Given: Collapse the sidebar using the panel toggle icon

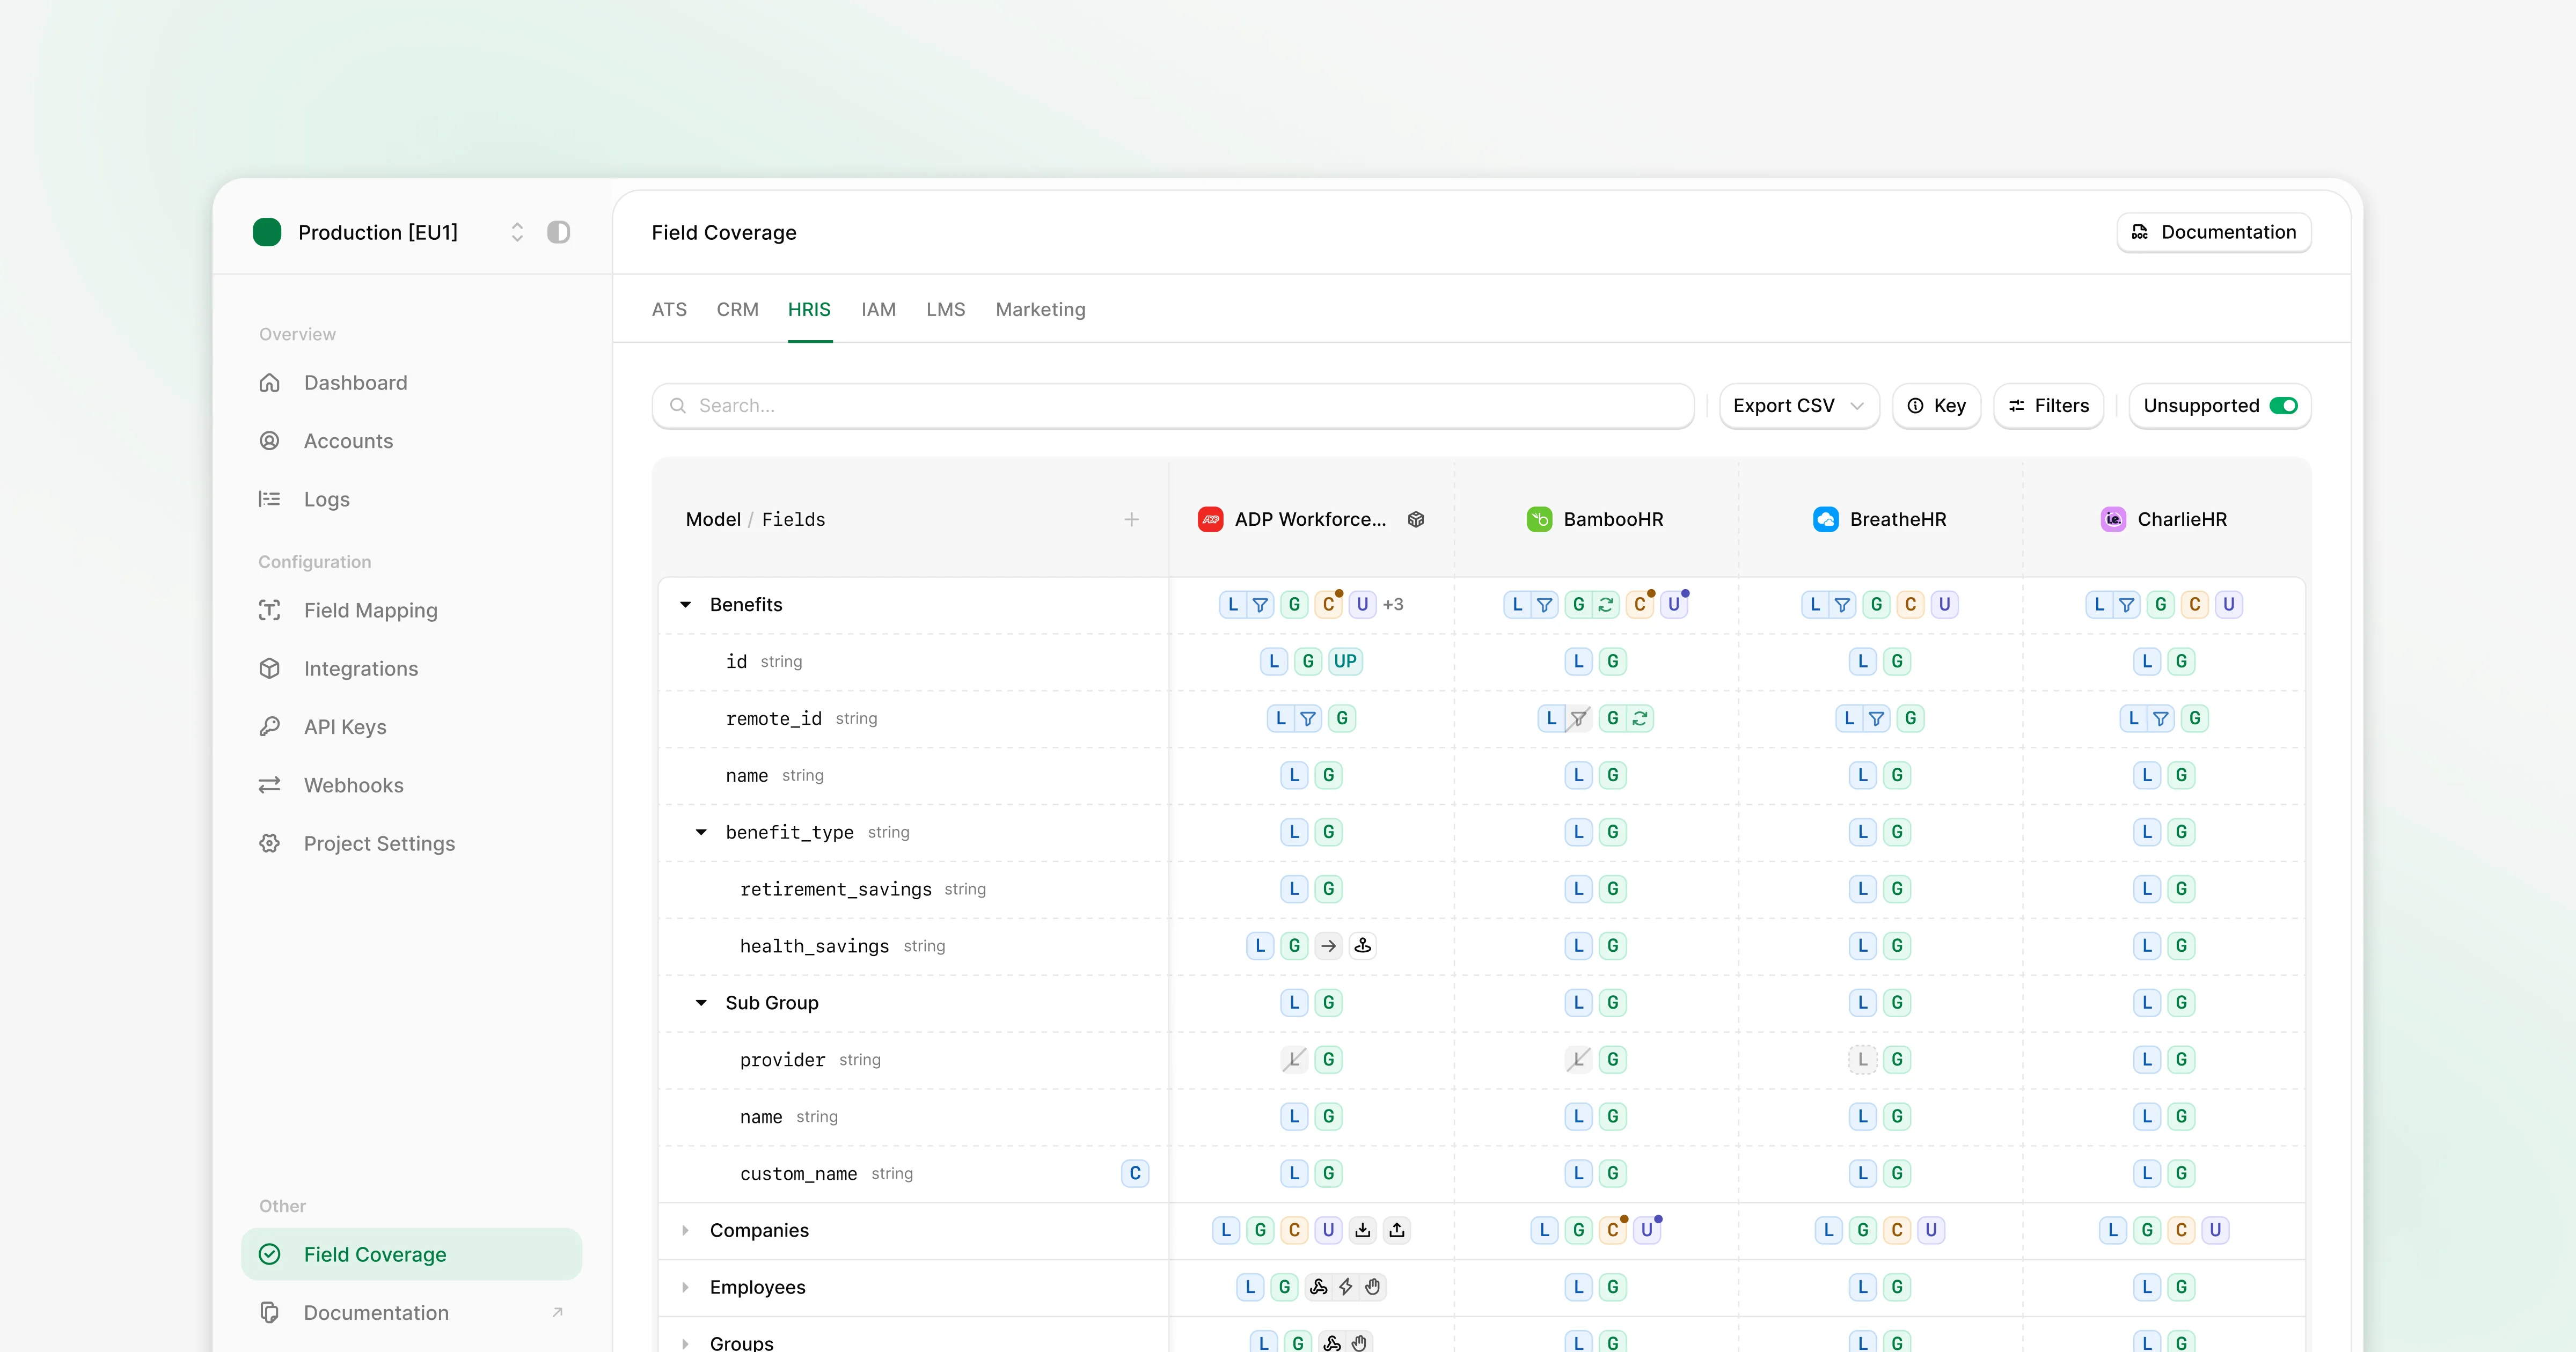Looking at the screenshot, I should [x=558, y=232].
